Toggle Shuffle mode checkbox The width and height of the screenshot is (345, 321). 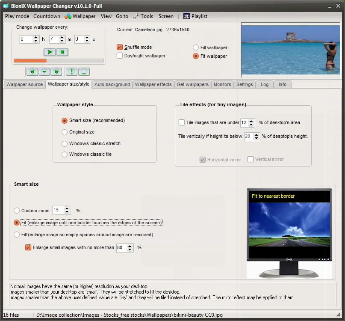pyautogui.click(x=120, y=47)
